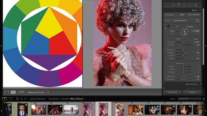This screenshot has width=207, height=116.
Task: Click the Temp slider handle
Action: 184,31
